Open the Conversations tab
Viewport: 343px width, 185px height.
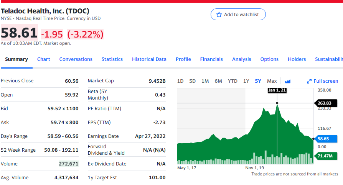(76, 59)
